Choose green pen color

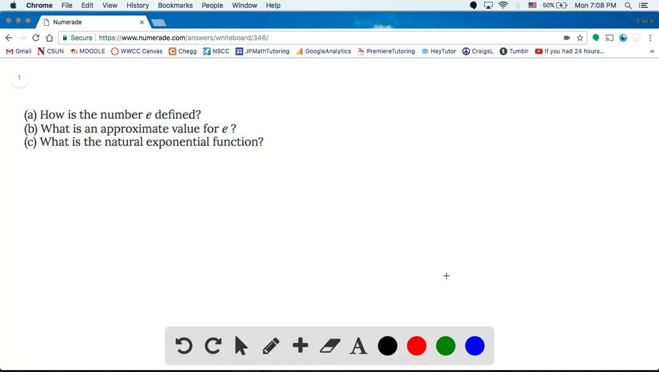(445, 346)
